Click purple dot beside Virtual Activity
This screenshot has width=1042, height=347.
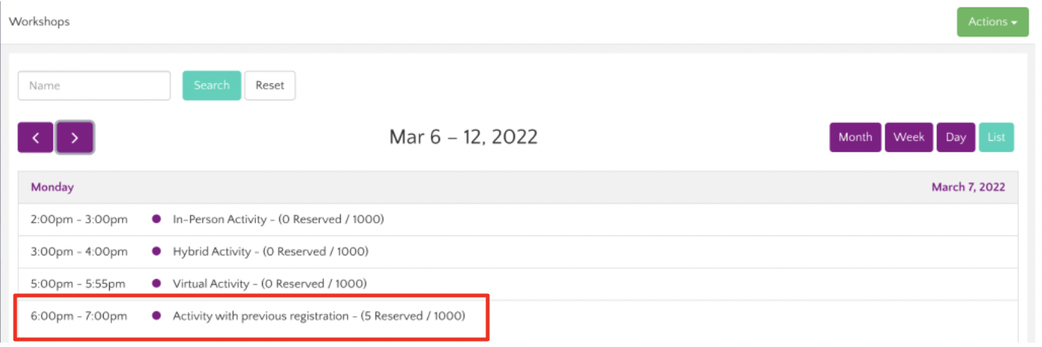(x=157, y=283)
